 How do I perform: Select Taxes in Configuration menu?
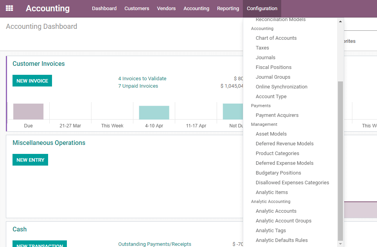click(262, 48)
